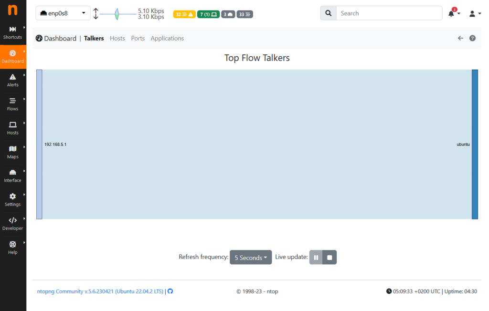Open the Applications dashboard tab
This screenshot has height=311, width=489.
click(167, 38)
